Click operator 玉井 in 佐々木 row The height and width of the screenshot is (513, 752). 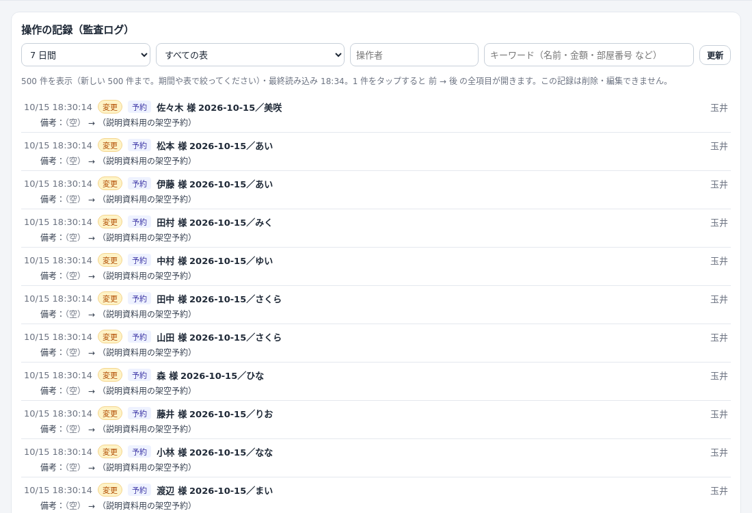coord(719,107)
